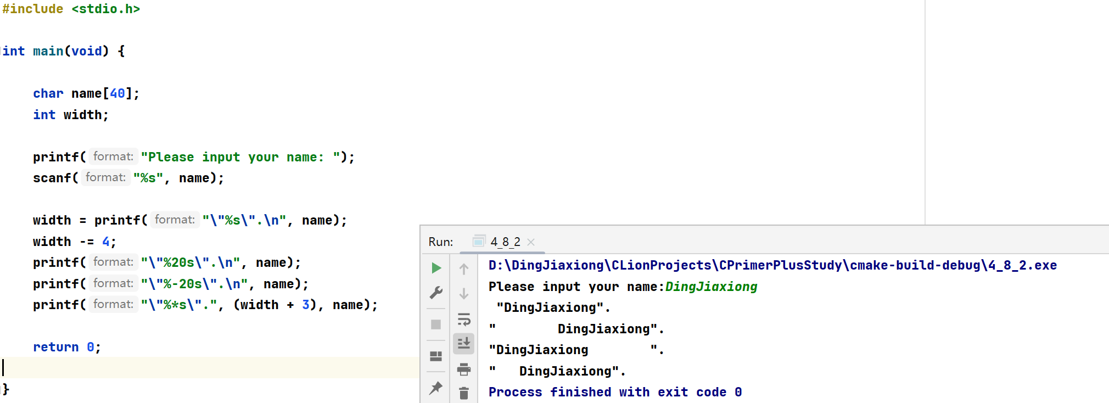This screenshot has width=1109, height=403.
Task: Click the Stop process square icon
Action: (x=436, y=324)
